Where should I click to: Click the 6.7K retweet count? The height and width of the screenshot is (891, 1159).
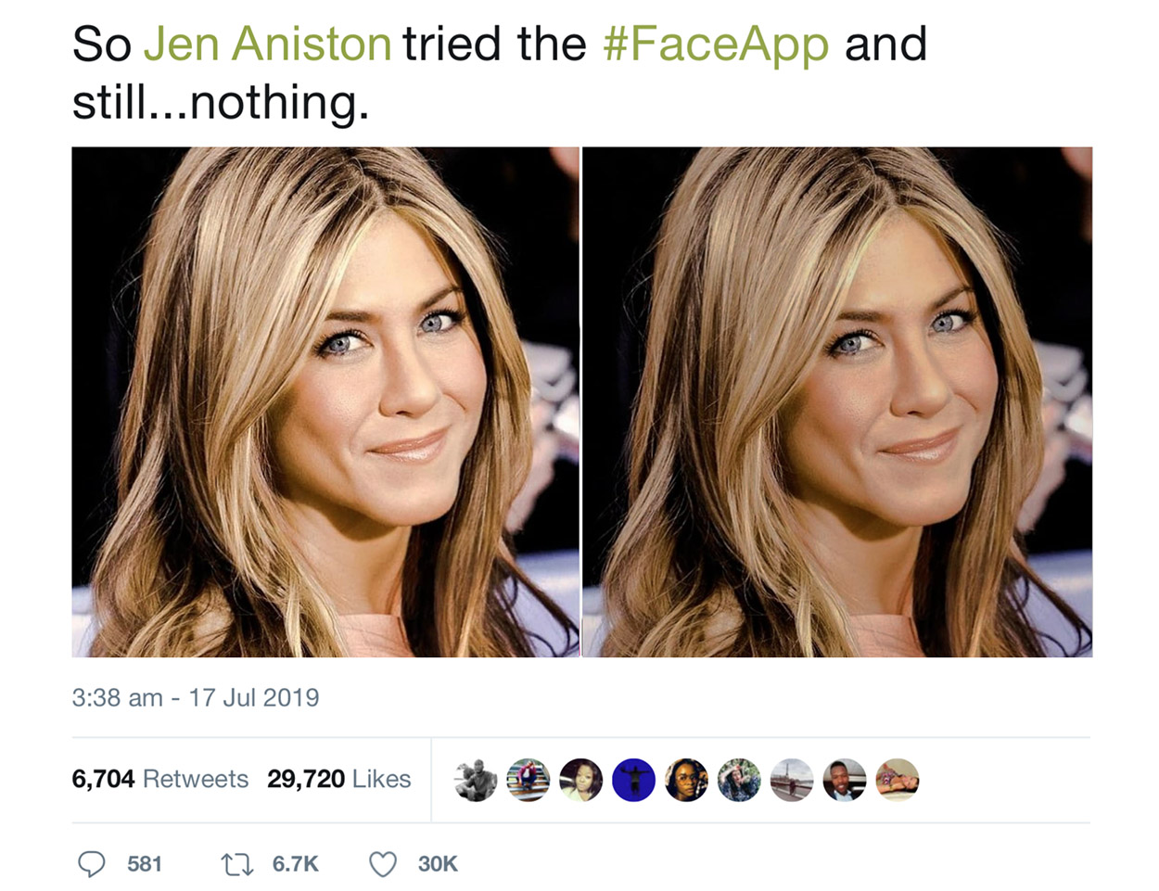(x=295, y=864)
